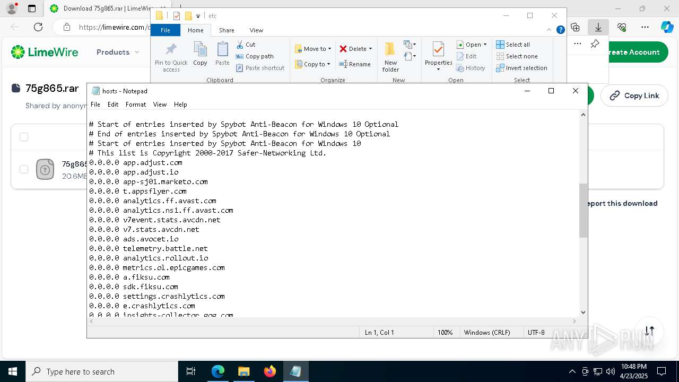Open Notepad View menu
679x382 pixels.
point(160,105)
